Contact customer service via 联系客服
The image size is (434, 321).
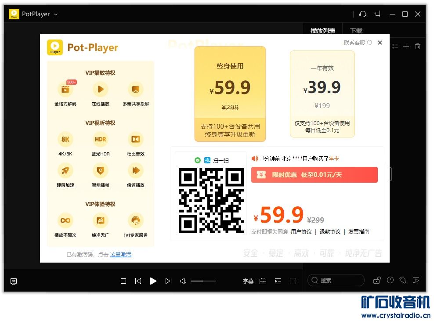click(358, 43)
